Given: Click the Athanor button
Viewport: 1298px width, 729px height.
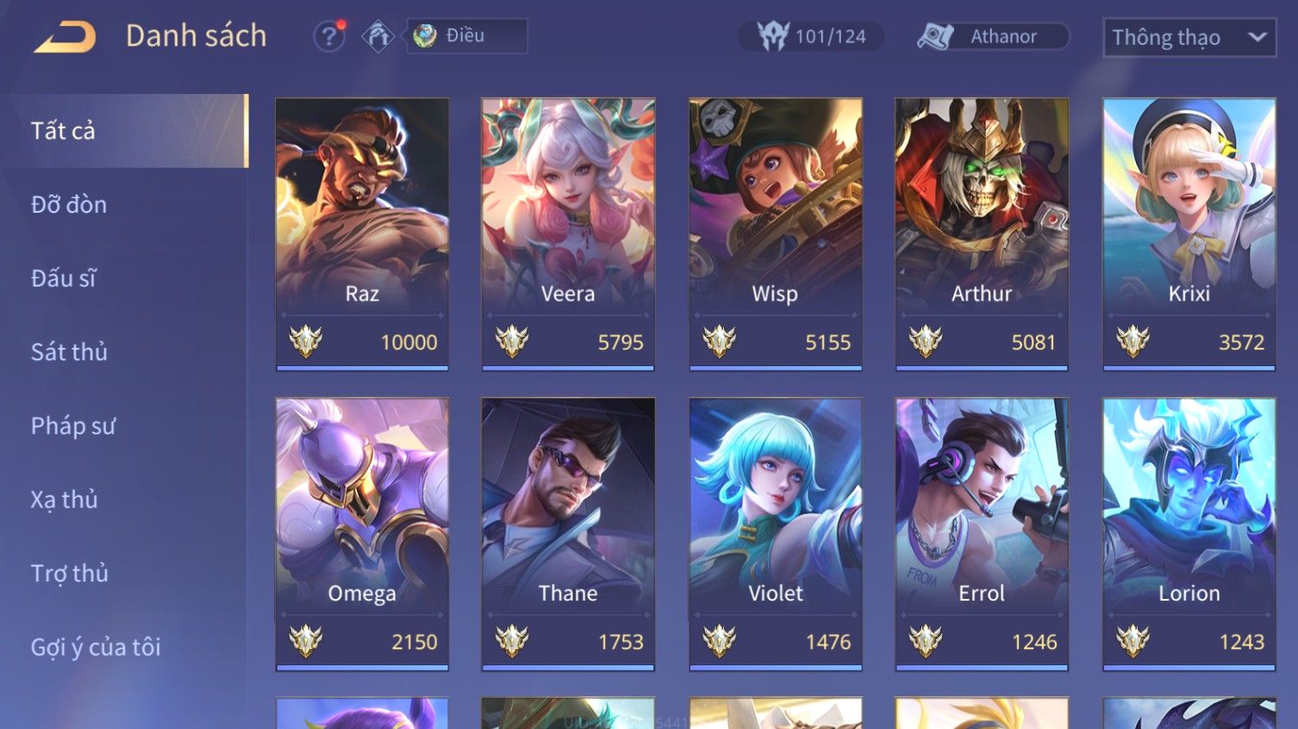Looking at the screenshot, I should click(x=992, y=36).
